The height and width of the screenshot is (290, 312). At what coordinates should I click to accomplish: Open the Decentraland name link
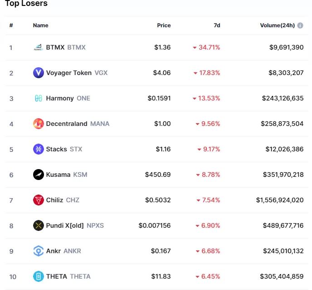point(67,124)
